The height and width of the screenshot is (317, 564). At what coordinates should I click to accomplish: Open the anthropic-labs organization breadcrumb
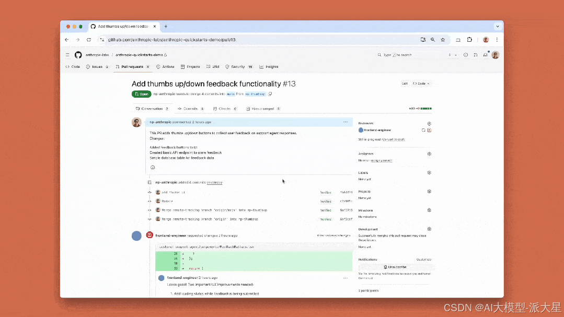tap(97, 55)
